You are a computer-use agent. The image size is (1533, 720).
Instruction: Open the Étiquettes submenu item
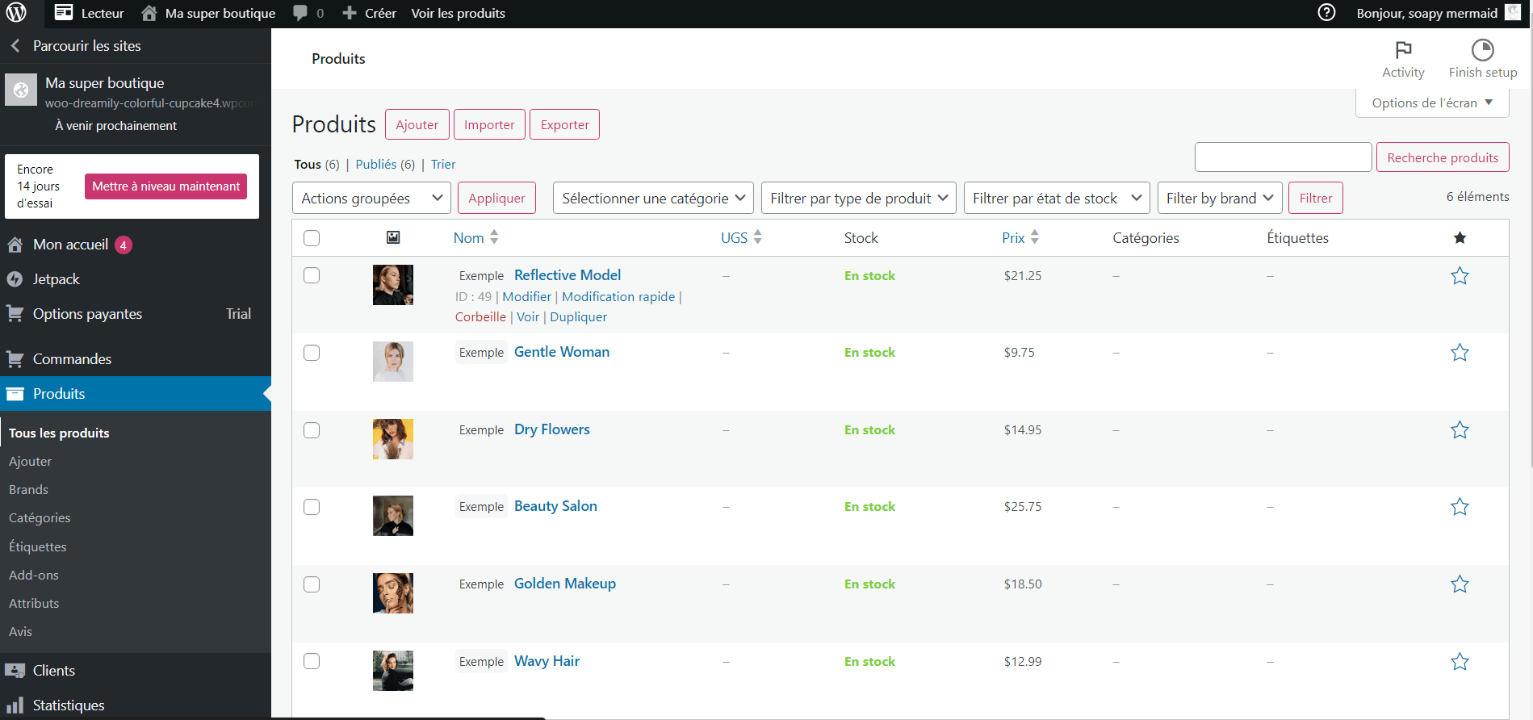38,546
